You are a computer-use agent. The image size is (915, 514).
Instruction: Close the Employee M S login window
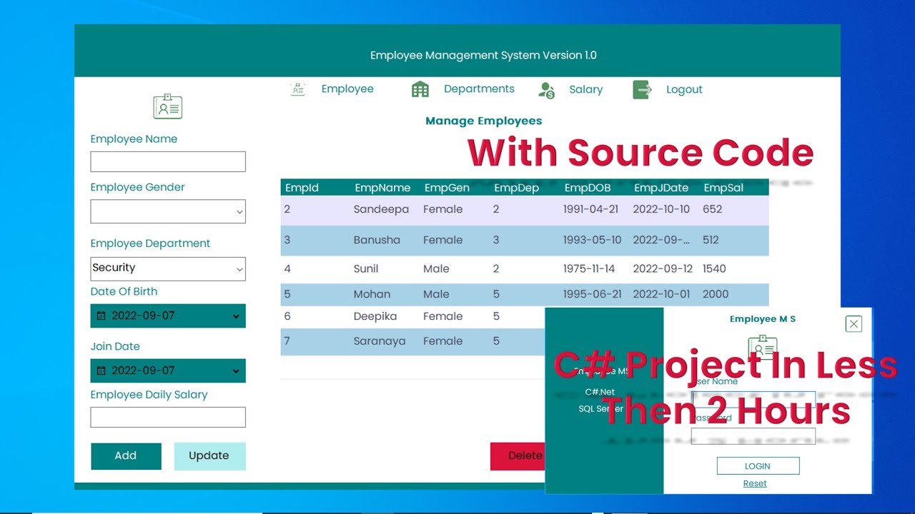(x=854, y=324)
